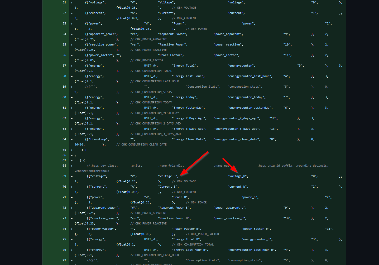Select diff line number 59

pyautogui.click(x=64, y=87)
